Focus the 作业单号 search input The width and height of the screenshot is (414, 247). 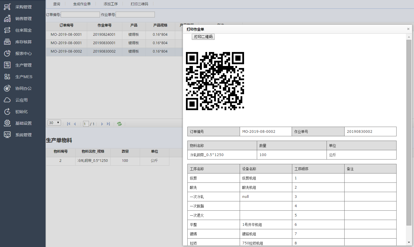pyautogui.click(x=135, y=15)
